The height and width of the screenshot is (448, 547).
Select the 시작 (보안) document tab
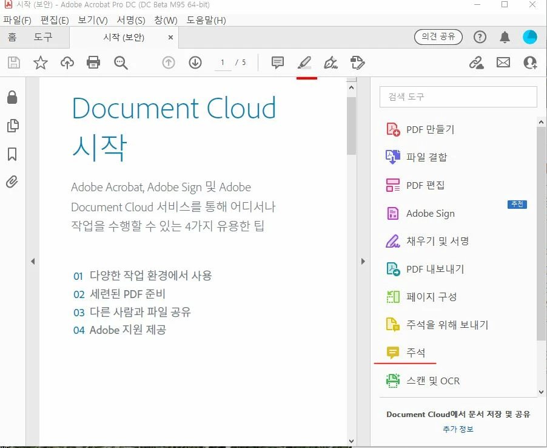pyautogui.click(x=124, y=38)
